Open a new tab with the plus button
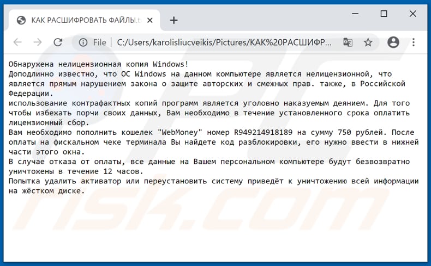431x266 pixels. click(x=173, y=20)
